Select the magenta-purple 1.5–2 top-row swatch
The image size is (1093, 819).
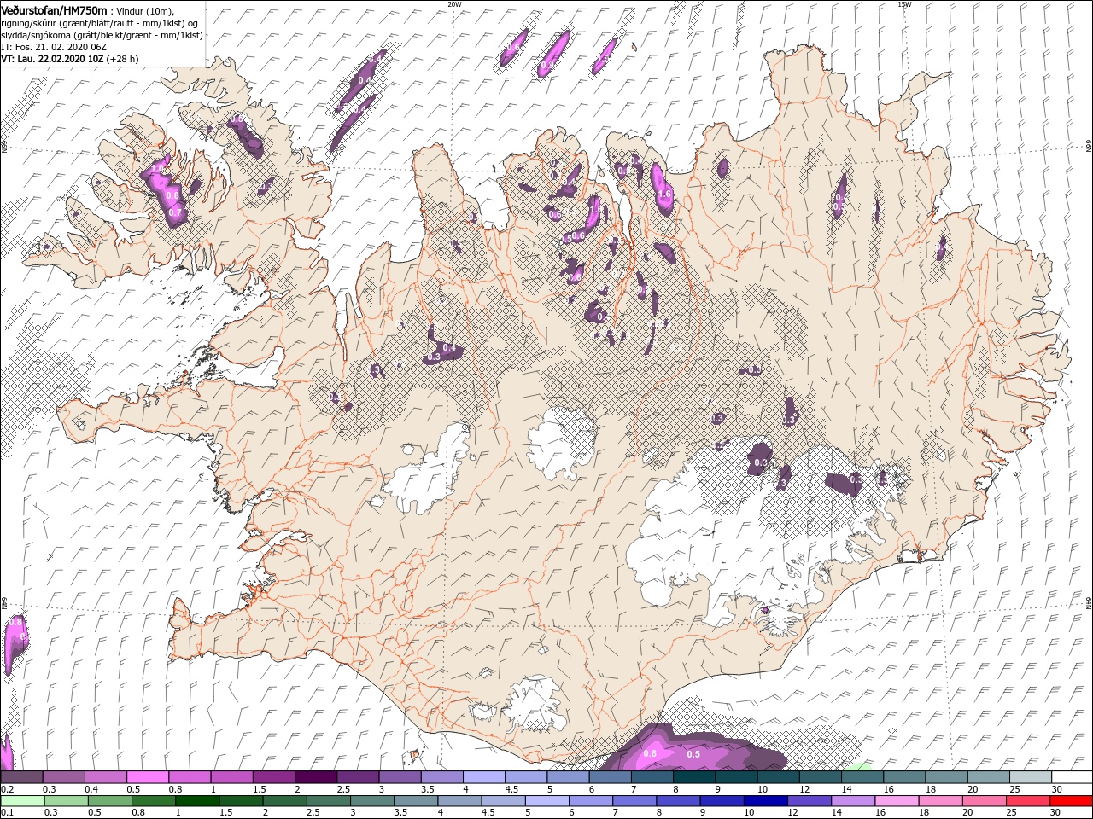coord(274,777)
